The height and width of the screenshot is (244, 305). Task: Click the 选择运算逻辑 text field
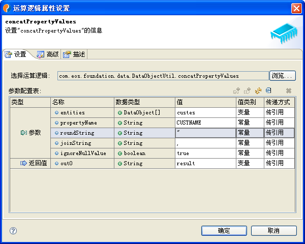pos(163,76)
